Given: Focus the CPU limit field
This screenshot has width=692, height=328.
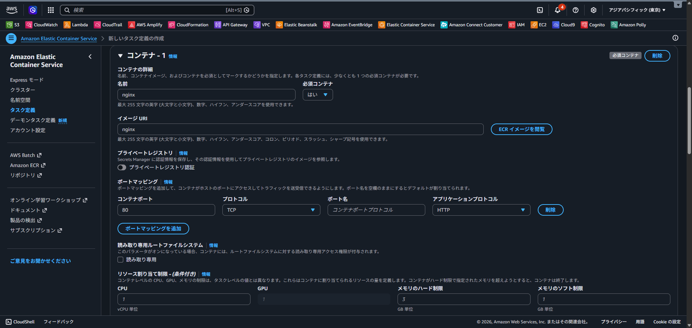Looking at the screenshot, I should point(184,299).
